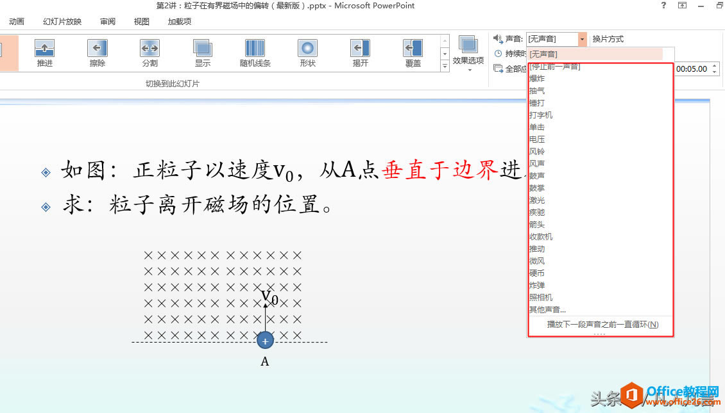Select [停止前一声音] from the sound list
This screenshot has width=725, height=413.
[554, 67]
